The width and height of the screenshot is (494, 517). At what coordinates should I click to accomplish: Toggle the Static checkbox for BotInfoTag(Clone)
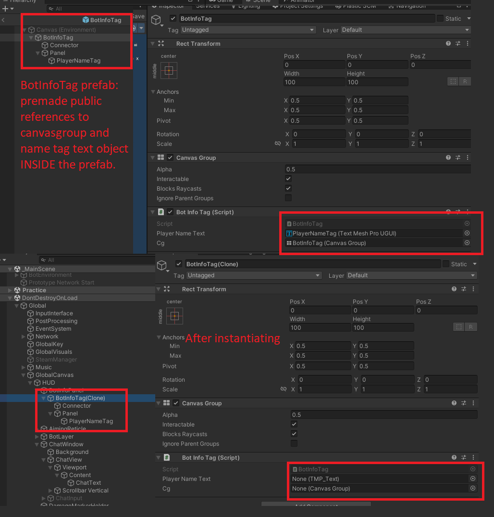click(447, 264)
